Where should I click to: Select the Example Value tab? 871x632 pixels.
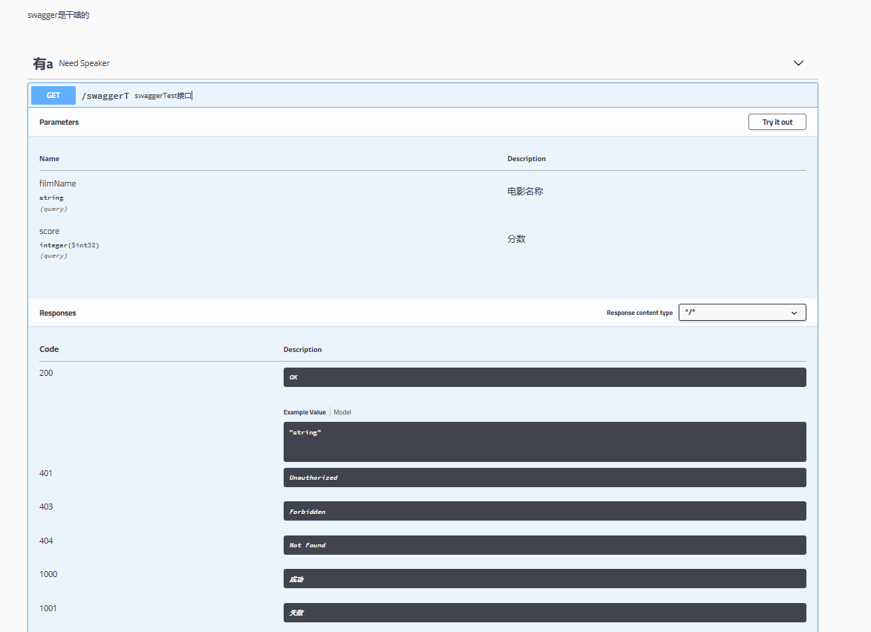tap(304, 412)
